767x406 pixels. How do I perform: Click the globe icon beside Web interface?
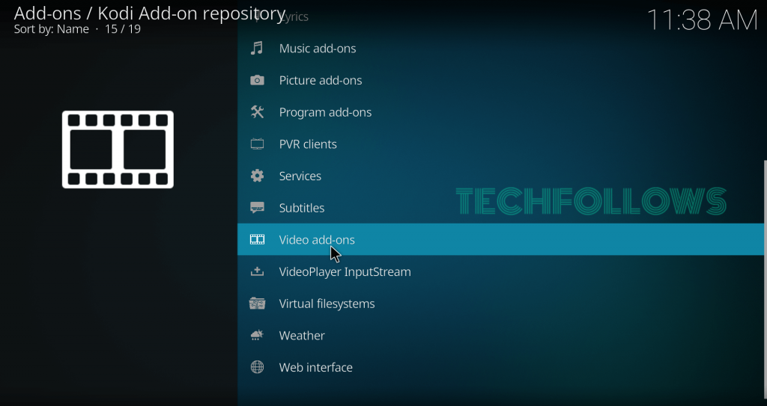(x=257, y=367)
